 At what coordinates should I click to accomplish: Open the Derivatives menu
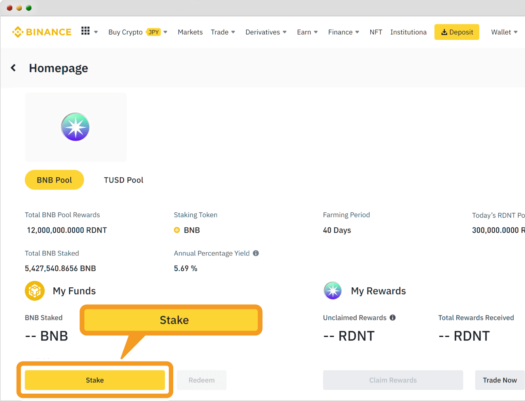262,32
